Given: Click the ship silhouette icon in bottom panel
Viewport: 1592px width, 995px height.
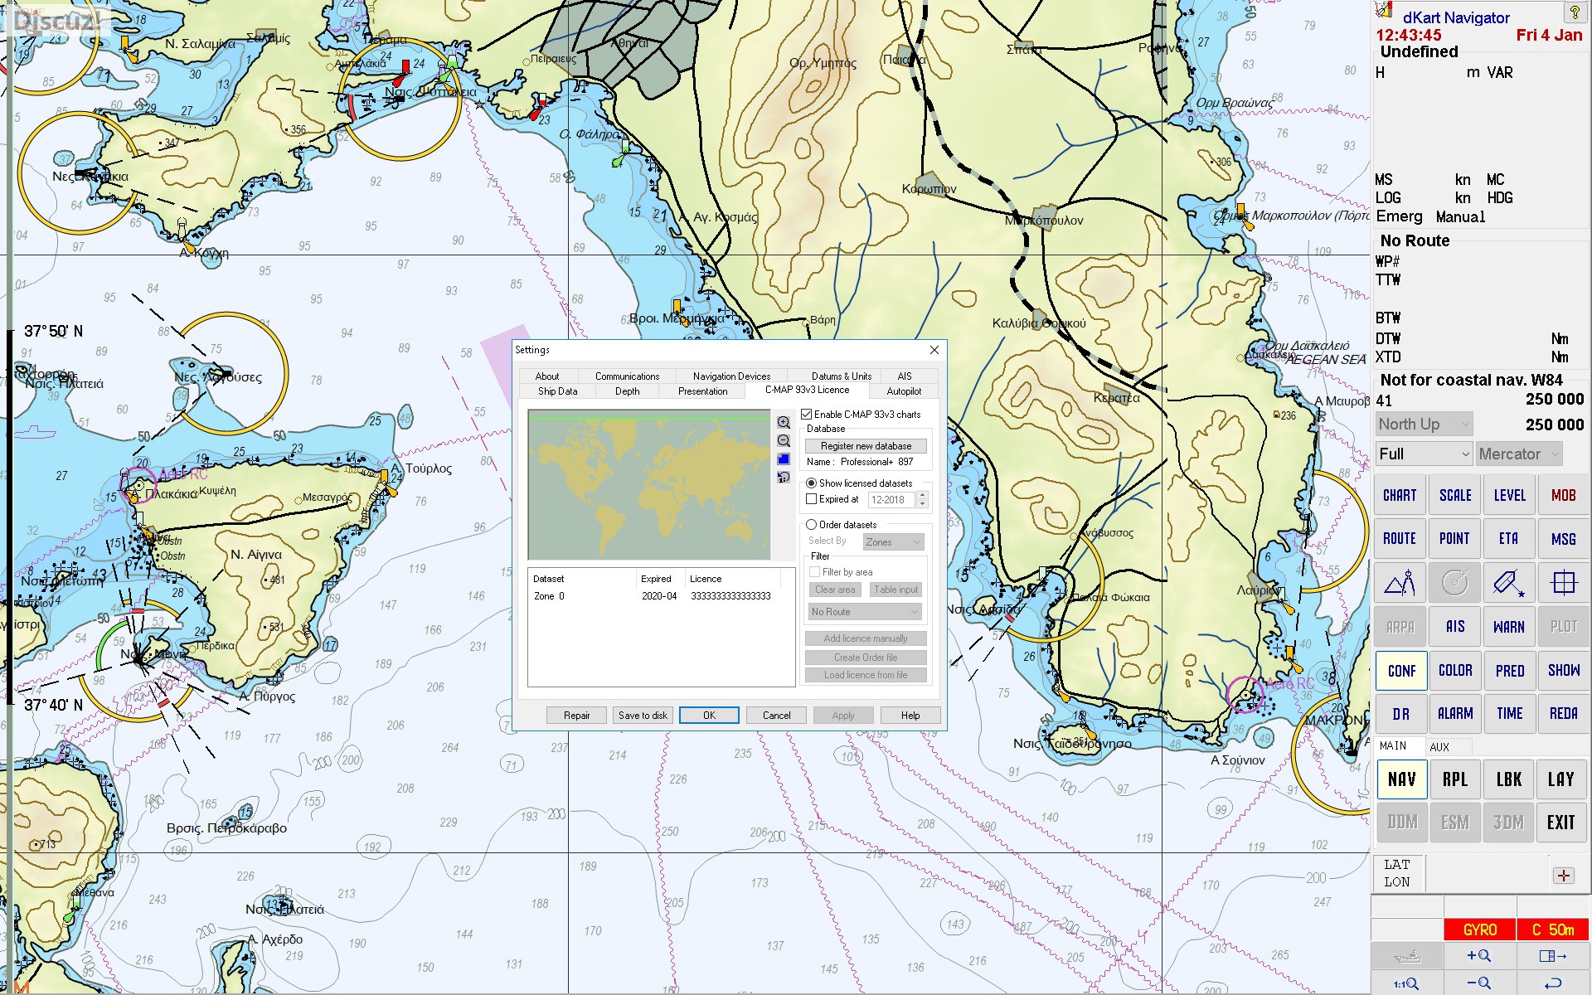Looking at the screenshot, I should click(1407, 956).
